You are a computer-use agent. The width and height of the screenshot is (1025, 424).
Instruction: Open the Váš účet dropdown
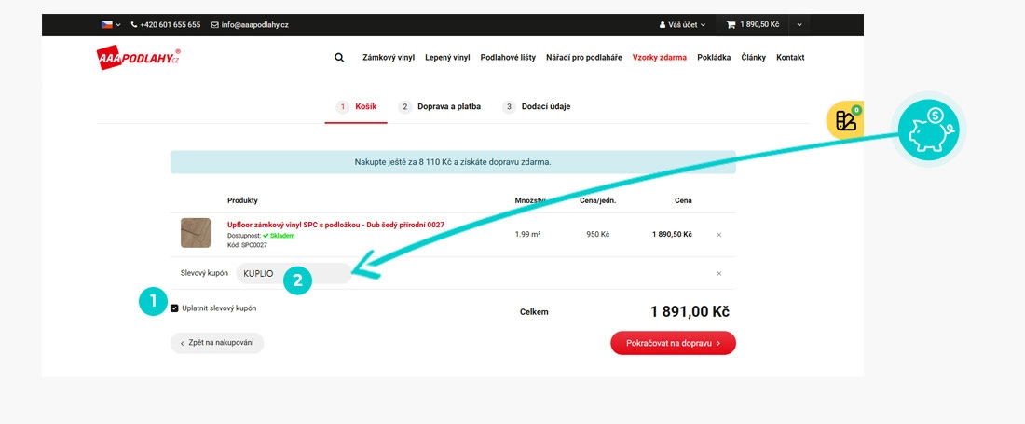pyautogui.click(x=682, y=25)
